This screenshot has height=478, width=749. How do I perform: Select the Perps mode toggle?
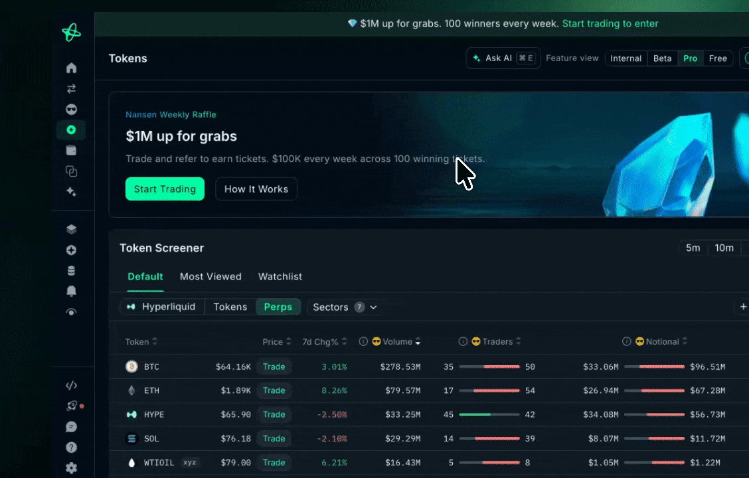pyautogui.click(x=278, y=307)
